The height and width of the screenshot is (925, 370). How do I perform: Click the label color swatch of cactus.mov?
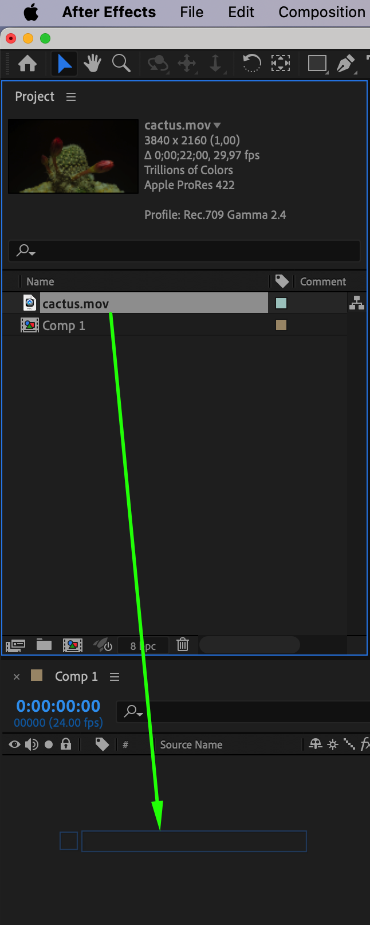click(x=281, y=303)
